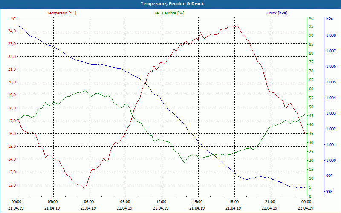Viewport: 341px width, 213px height.
Task: Click the '13,0' temperature axis value
Action: pyautogui.click(x=12, y=172)
